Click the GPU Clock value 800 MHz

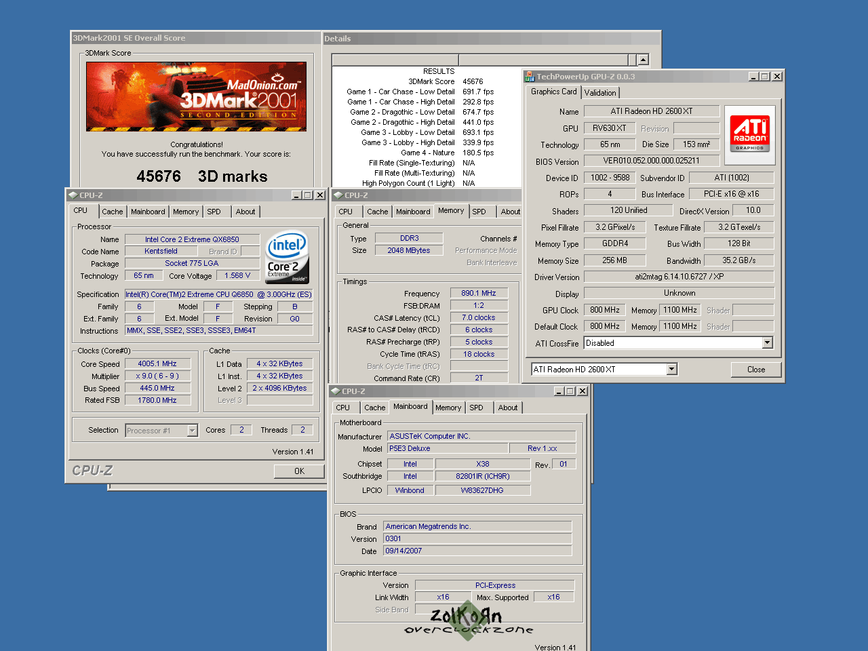point(605,310)
